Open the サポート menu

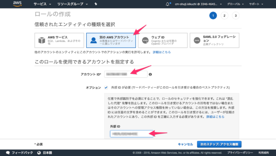256,4
